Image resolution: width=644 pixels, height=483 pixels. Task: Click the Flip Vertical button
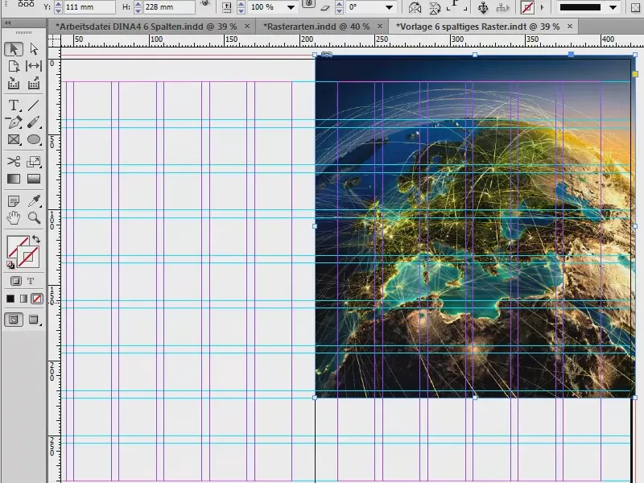click(x=436, y=7)
